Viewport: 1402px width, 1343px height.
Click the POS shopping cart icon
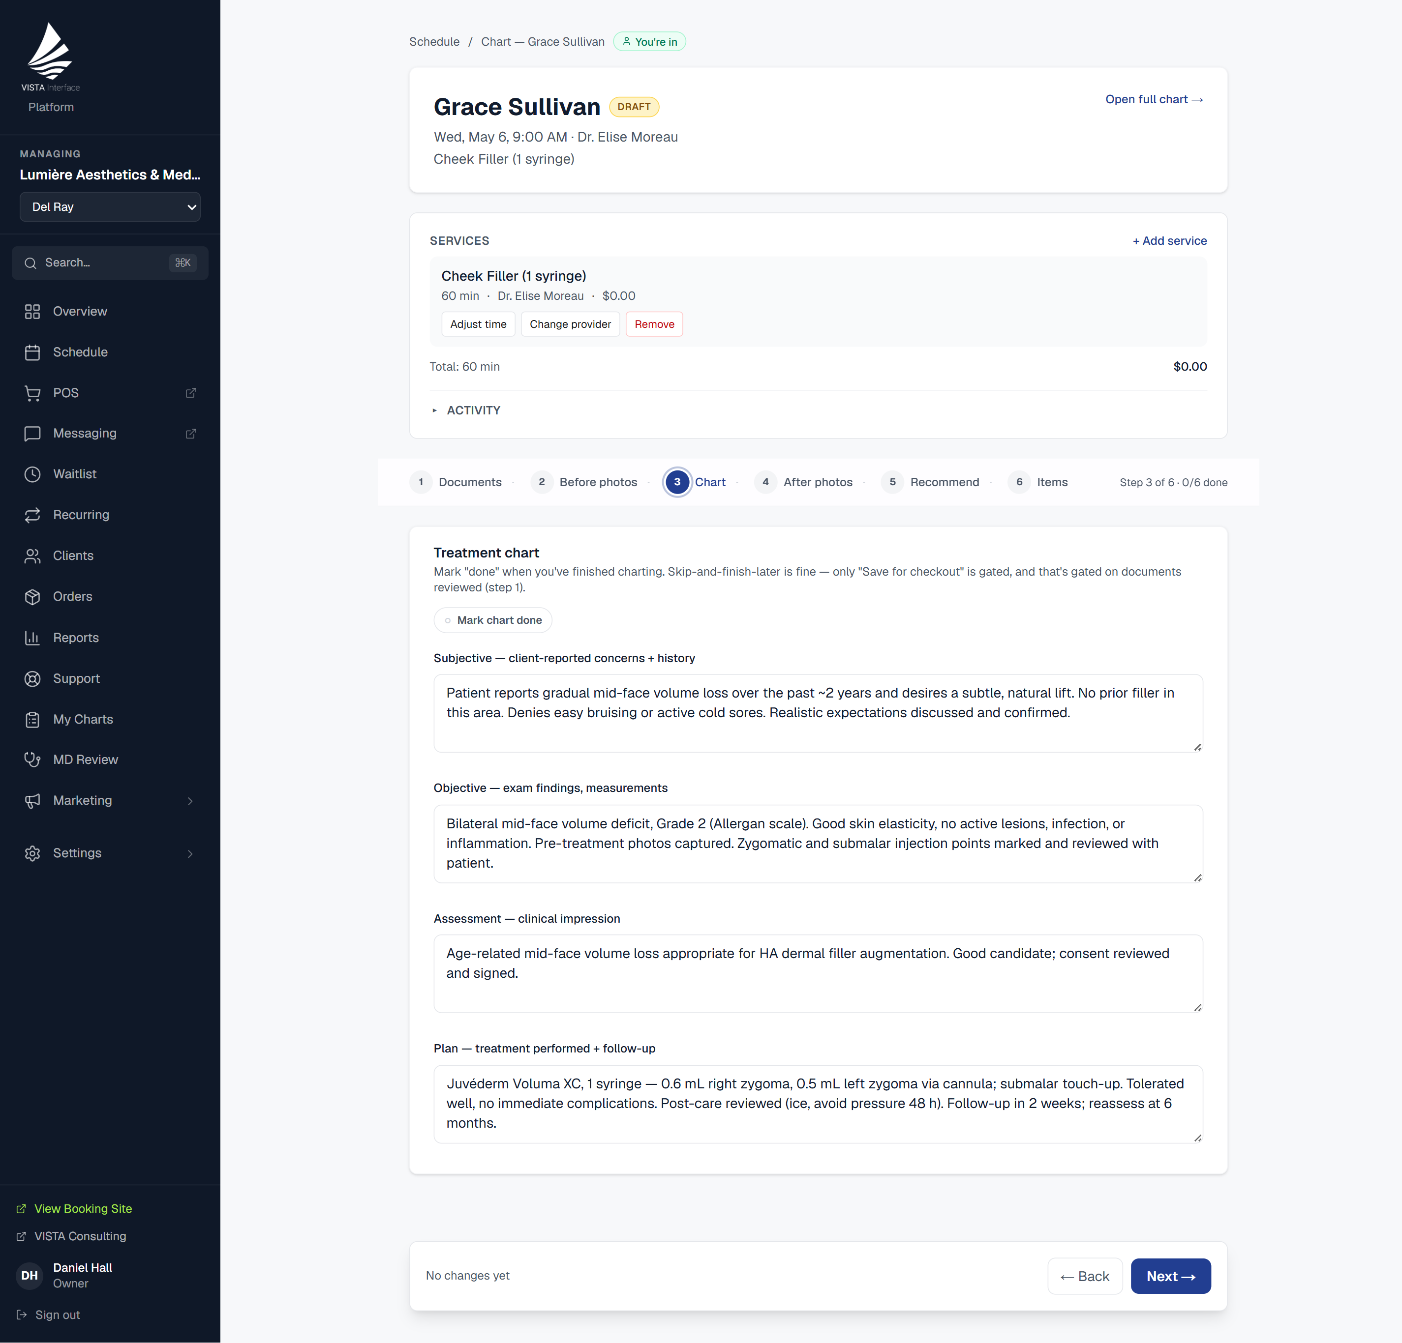(32, 393)
